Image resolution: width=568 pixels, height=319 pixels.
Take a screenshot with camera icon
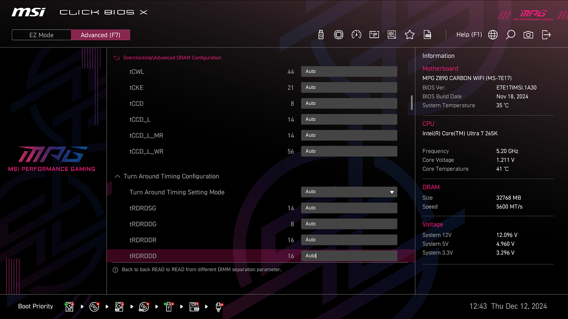(528, 34)
